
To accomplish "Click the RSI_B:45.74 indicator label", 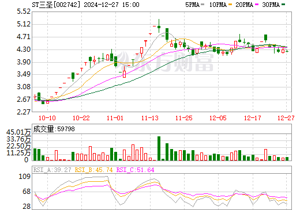I will pos(93,170).
